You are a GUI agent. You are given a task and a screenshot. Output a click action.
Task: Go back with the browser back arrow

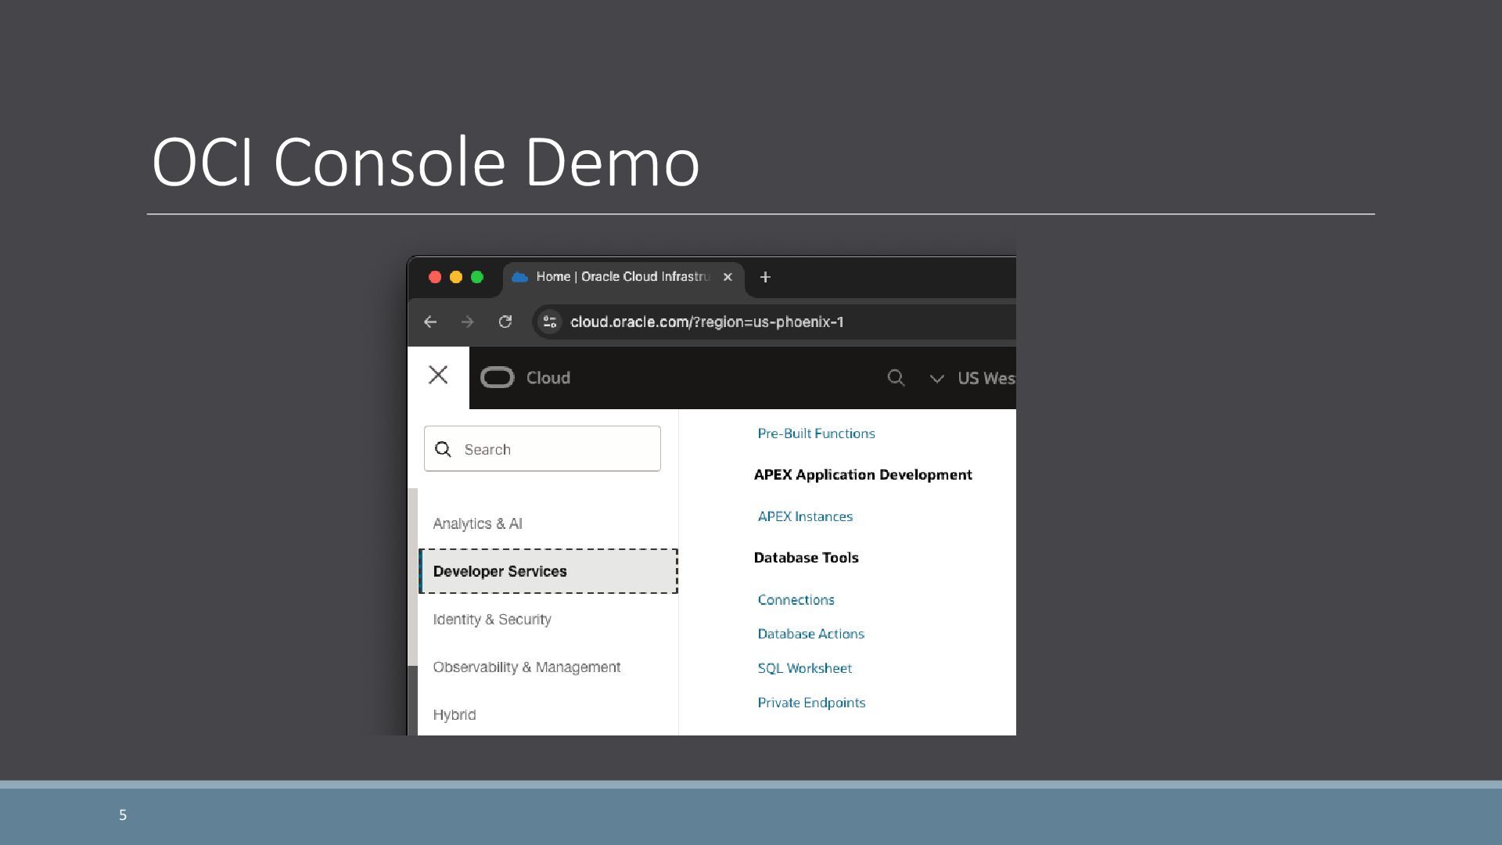coord(429,322)
